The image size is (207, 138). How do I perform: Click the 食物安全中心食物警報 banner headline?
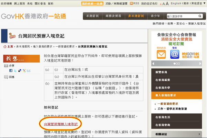(177, 35)
